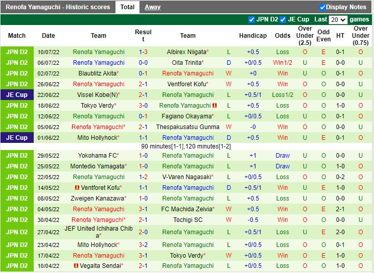Click Renofa Yamaguchi in the 30/04/22 row

point(97,220)
